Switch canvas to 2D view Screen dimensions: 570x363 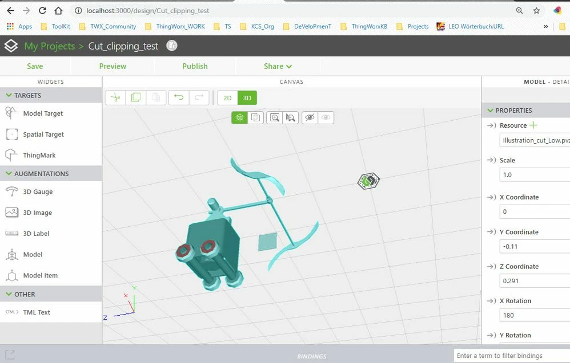tap(227, 98)
